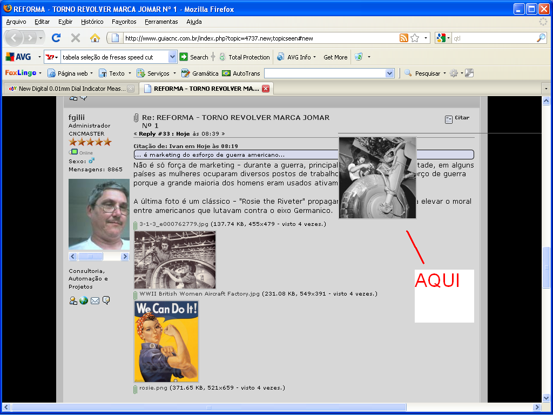Open AVG Total Protection
Screen dimensions: 553x415
[x=245, y=57]
